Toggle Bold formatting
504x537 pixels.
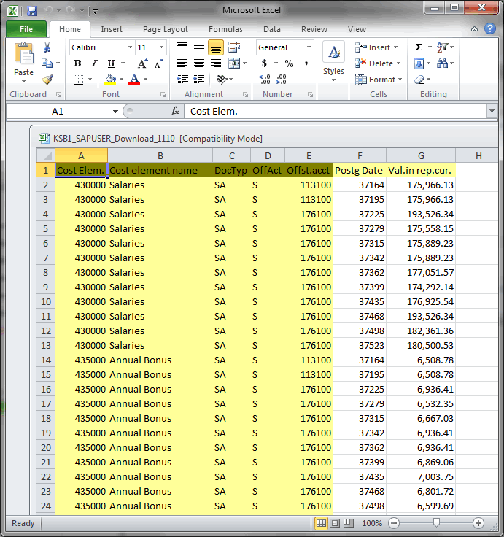pos(77,63)
